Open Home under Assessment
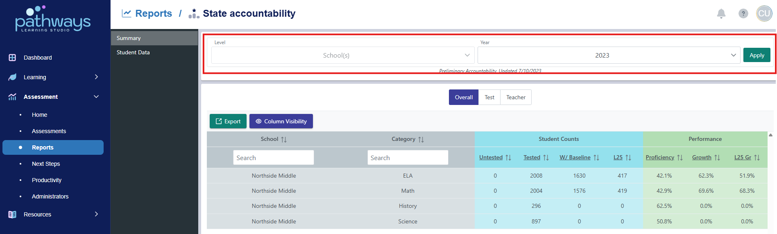 39,115
